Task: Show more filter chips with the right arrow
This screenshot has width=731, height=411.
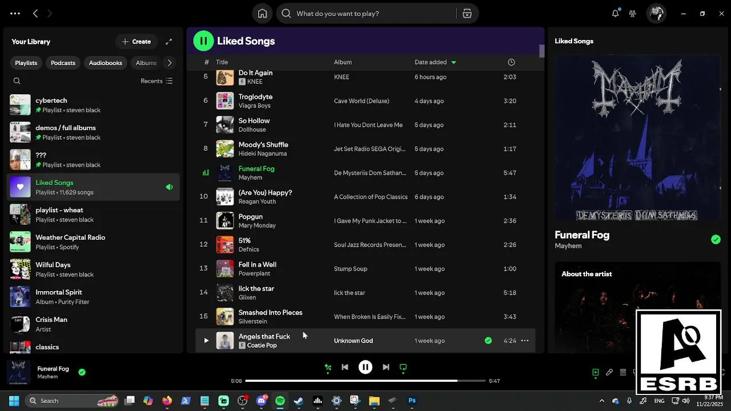Action: [169, 63]
